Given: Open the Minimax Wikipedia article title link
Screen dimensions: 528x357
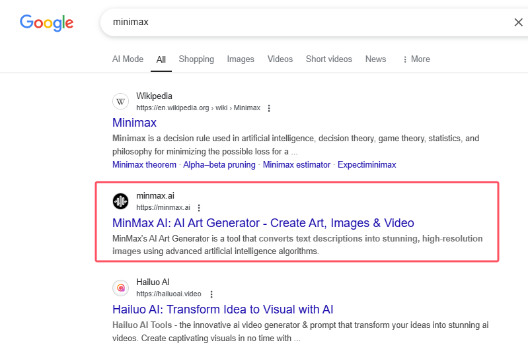Looking at the screenshot, I should tap(134, 123).
